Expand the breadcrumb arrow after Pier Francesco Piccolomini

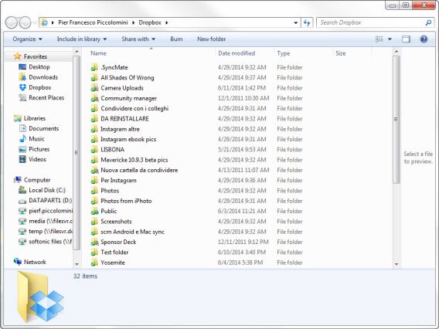click(133, 22)
